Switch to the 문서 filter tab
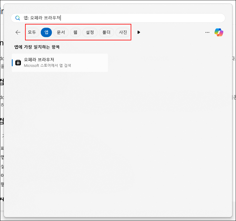Viewport: 236px width, 221px height. tap(61, 32)
